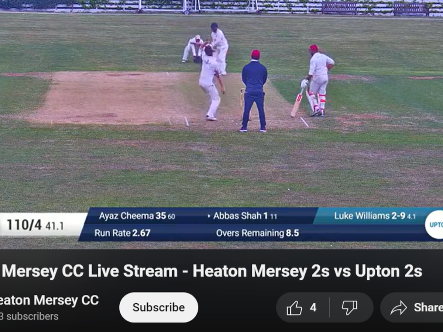
Task: Click the share arrow icon
Action: click(x=399, y=308)
